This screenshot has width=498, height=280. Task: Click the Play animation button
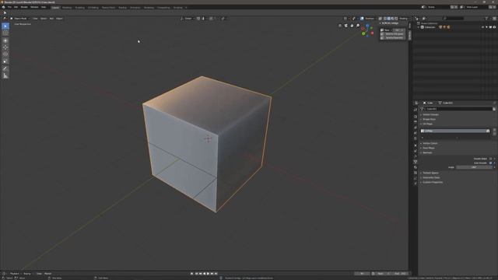tap(208, 274)
